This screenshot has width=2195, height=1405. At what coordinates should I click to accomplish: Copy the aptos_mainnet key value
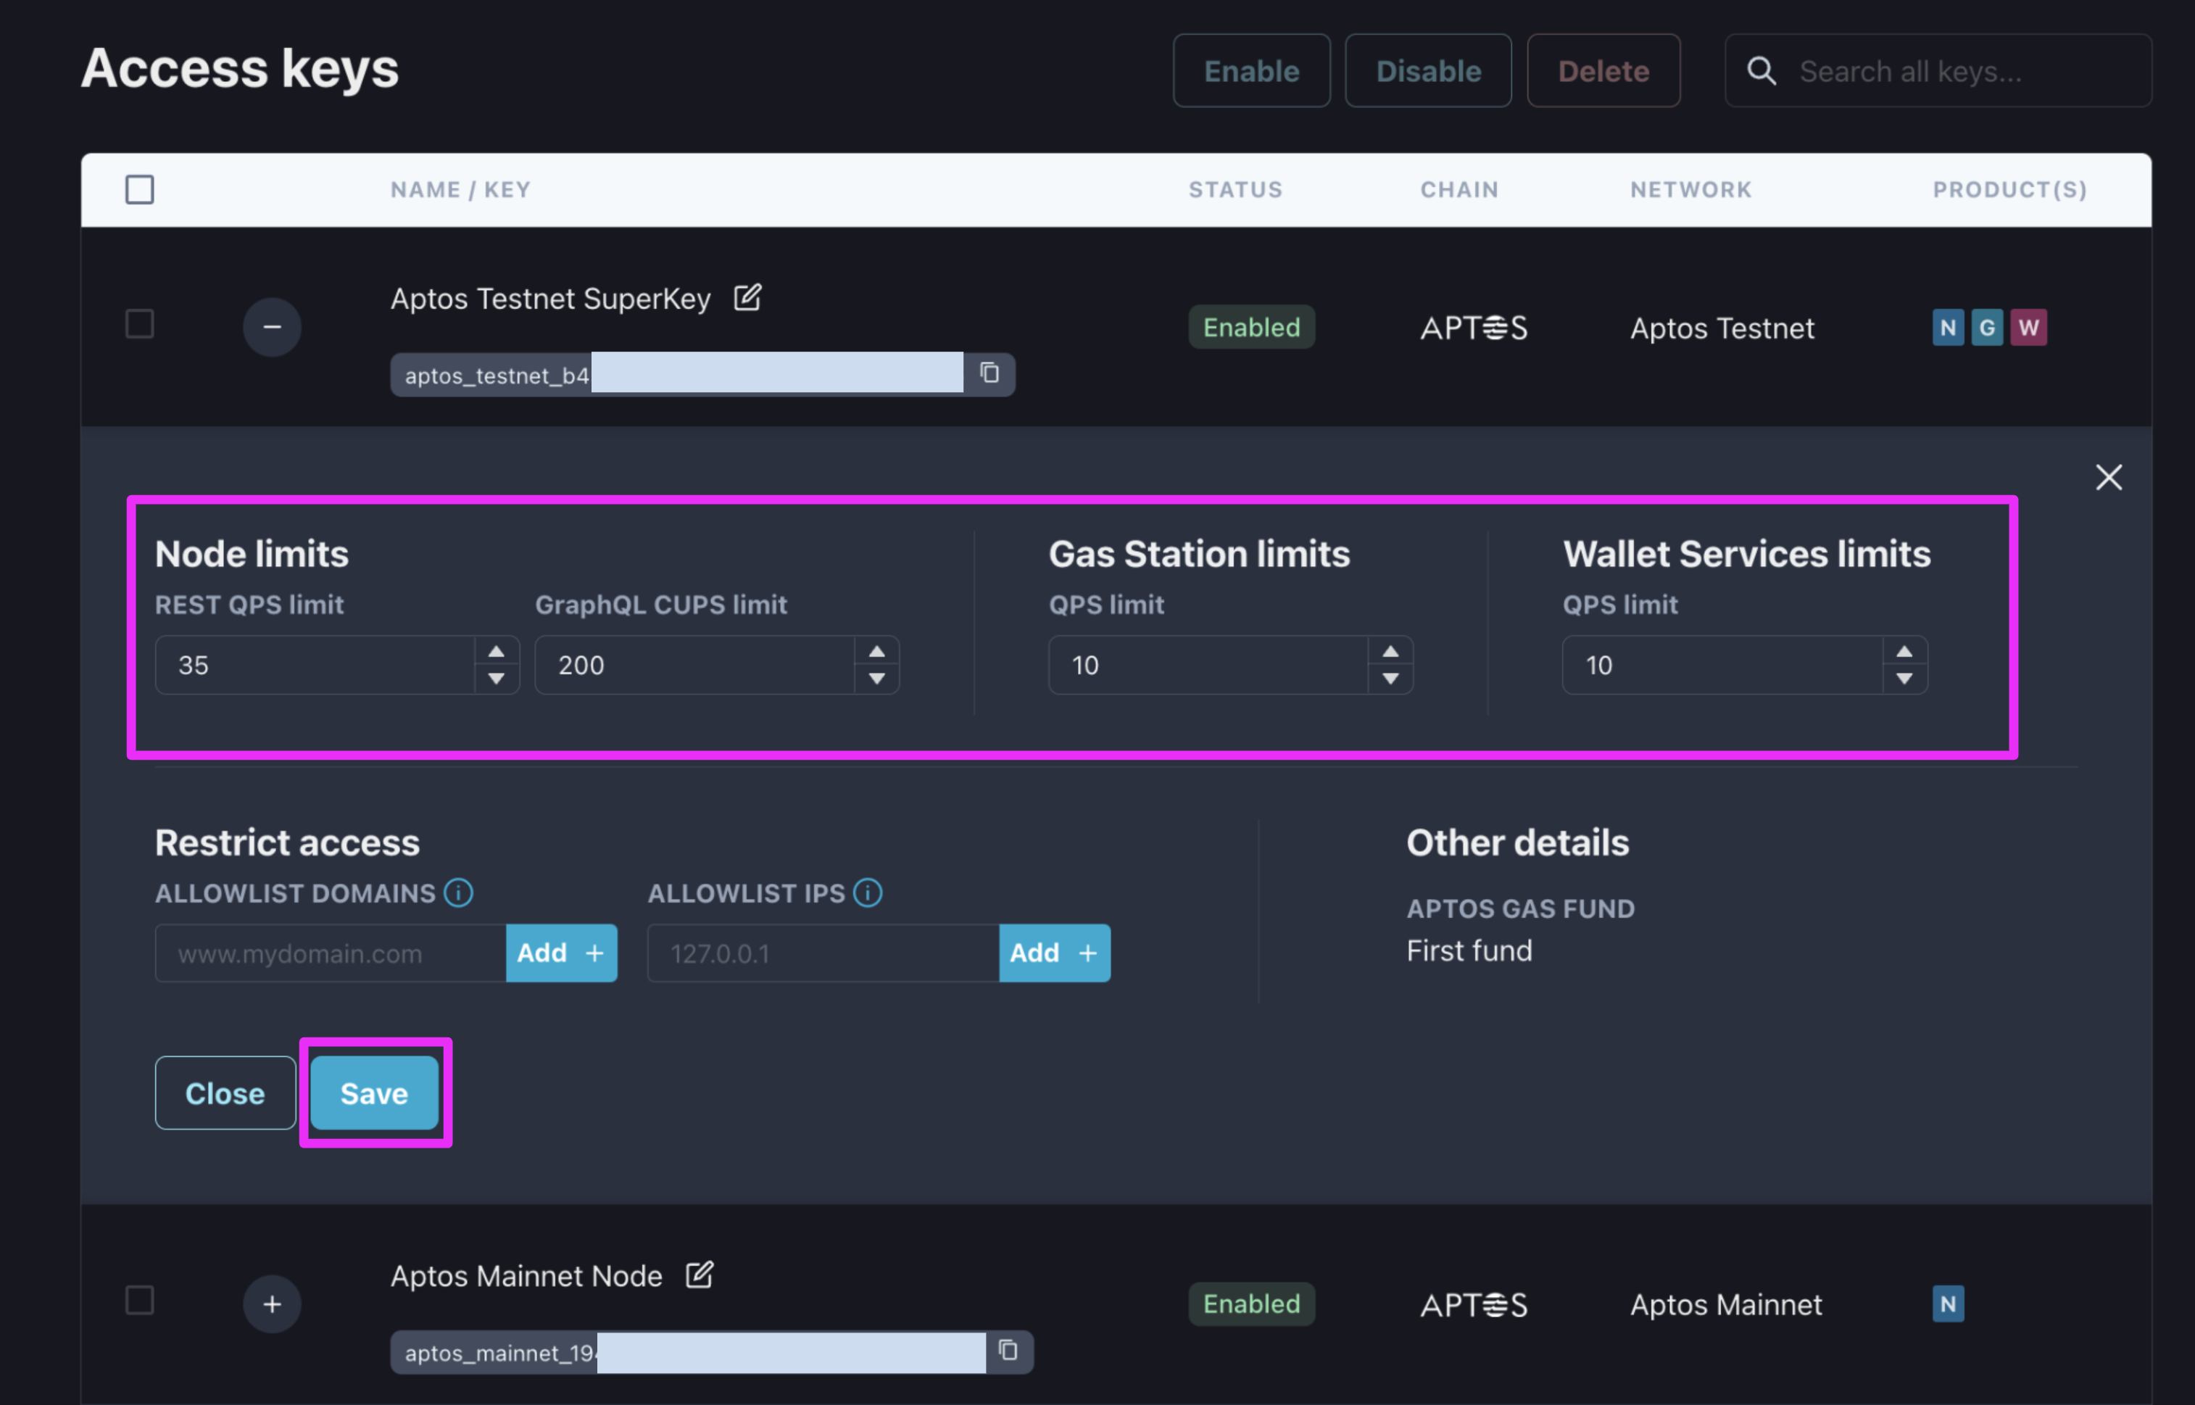(x=1007, y=1350)
